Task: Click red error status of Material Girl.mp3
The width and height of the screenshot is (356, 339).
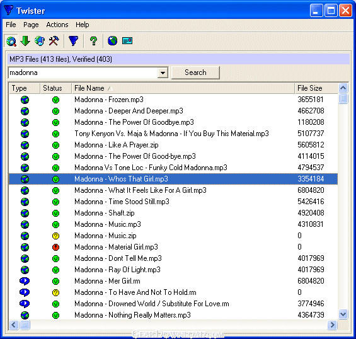Action: [55, 247]
